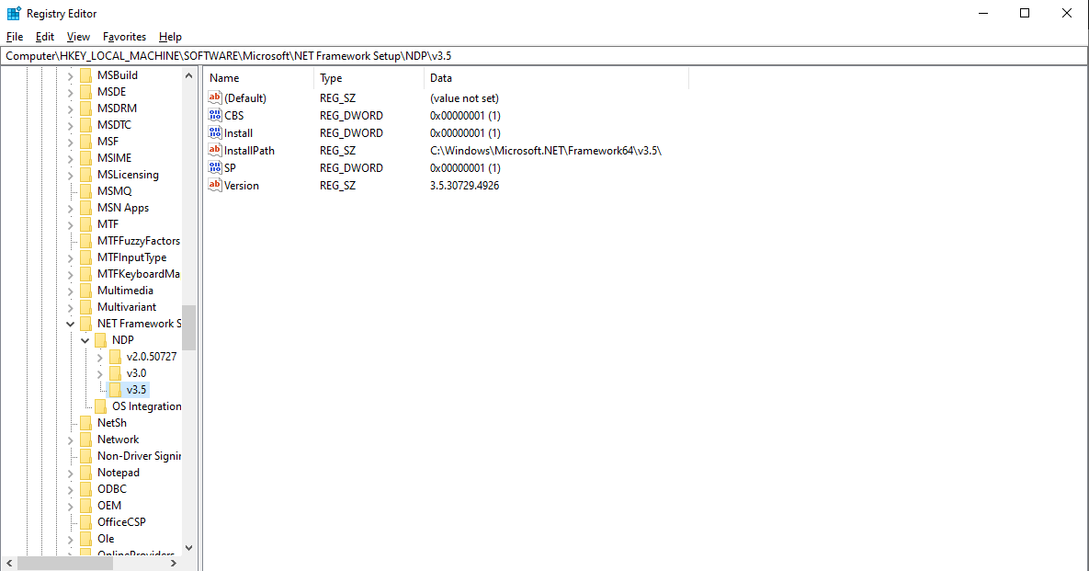Open the Edit menu
Image resolution: width=1089 pixels, height=571 pixels.
click(44, 37)
